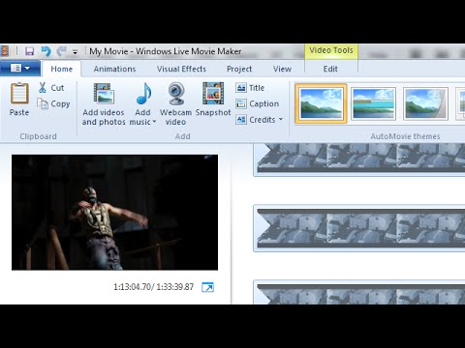Switch to the Home tab

coord(61,69)
